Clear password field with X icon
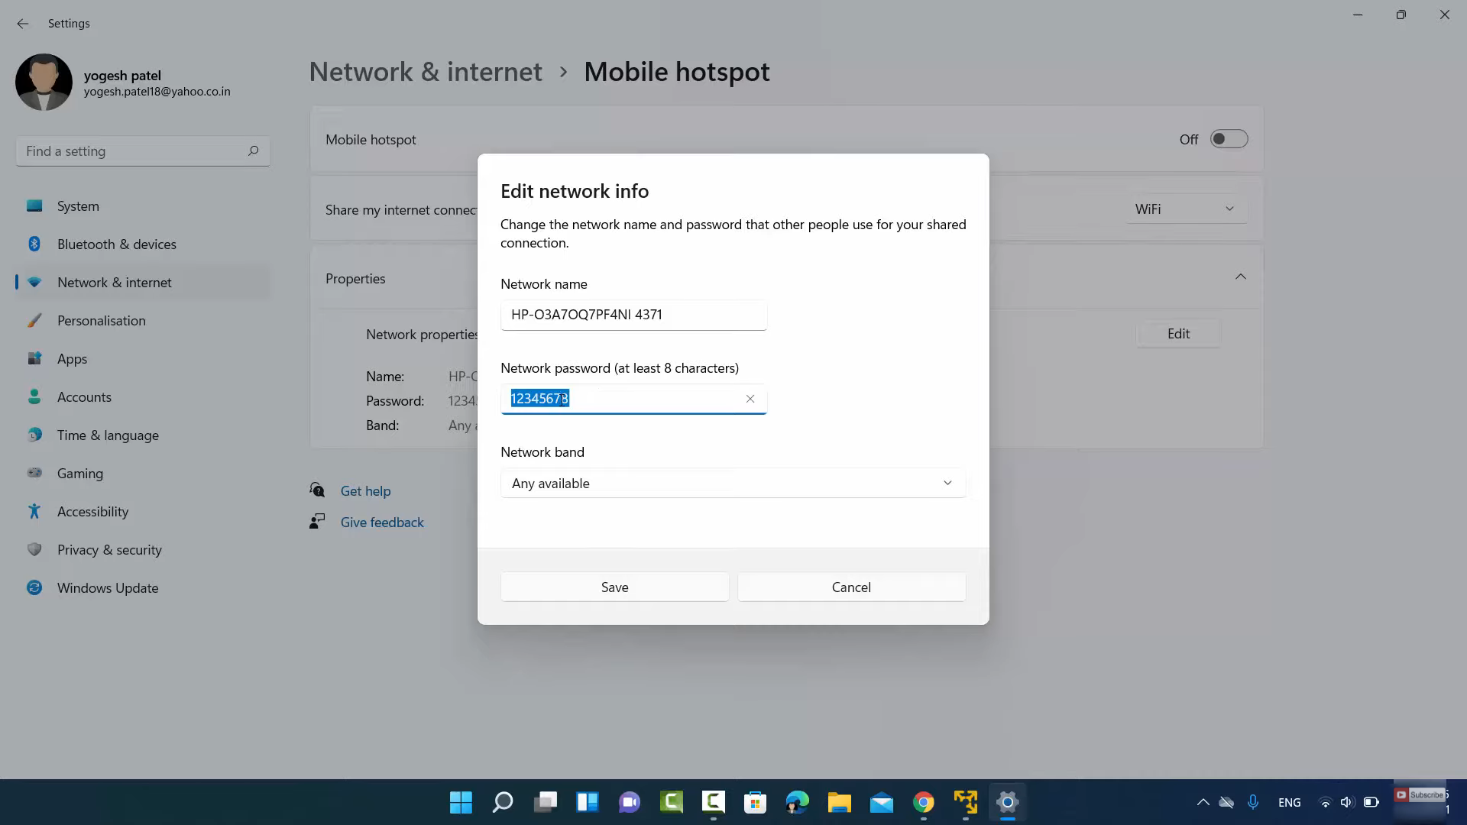 coord(750,399)
